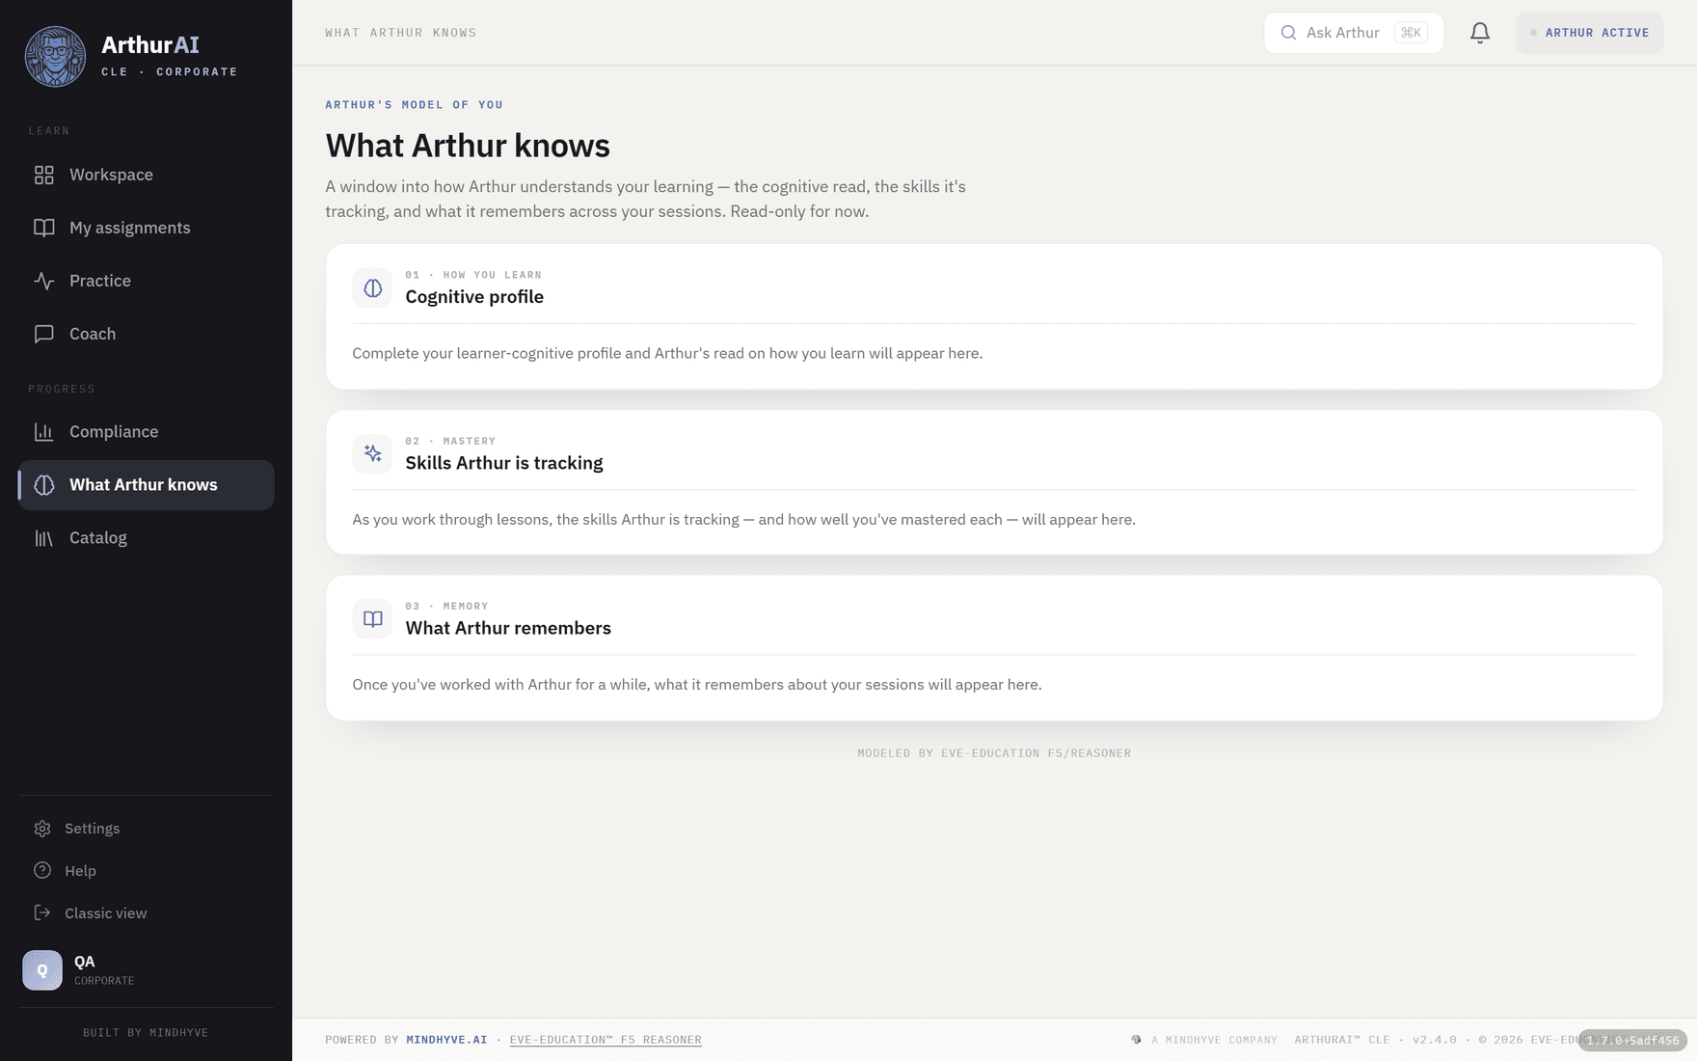The width and height of the screenshot is (1697, 1061).
Task: Click the Cognitive profile heading
Action: coord(474,297)
